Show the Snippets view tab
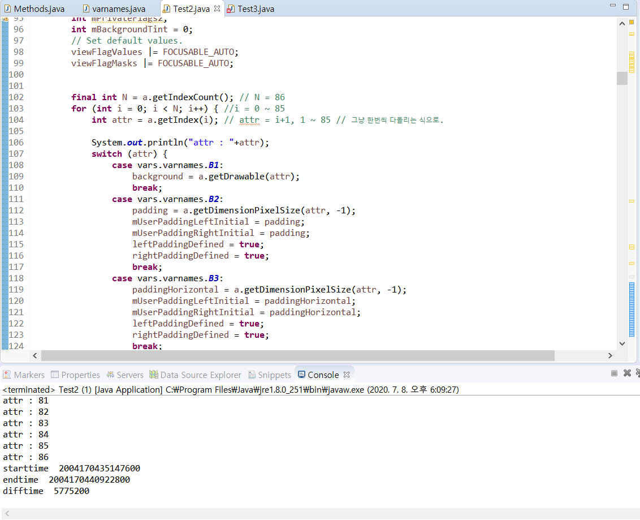The height and width of the screenshot is (520, 640). pos(269,375)
